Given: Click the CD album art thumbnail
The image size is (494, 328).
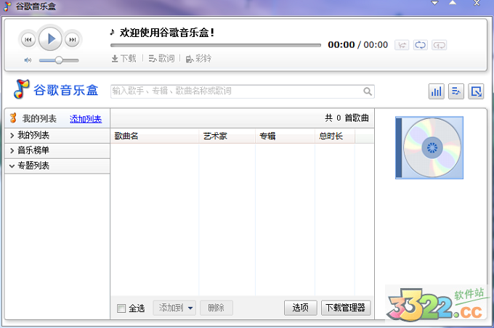Looking at the screenshot, I should pos(429,147).
